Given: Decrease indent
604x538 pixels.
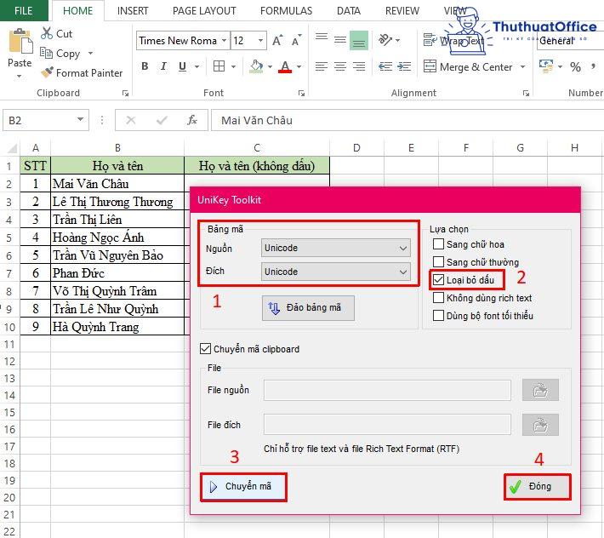Looking at the screenshot, I should tap(385, 66).
